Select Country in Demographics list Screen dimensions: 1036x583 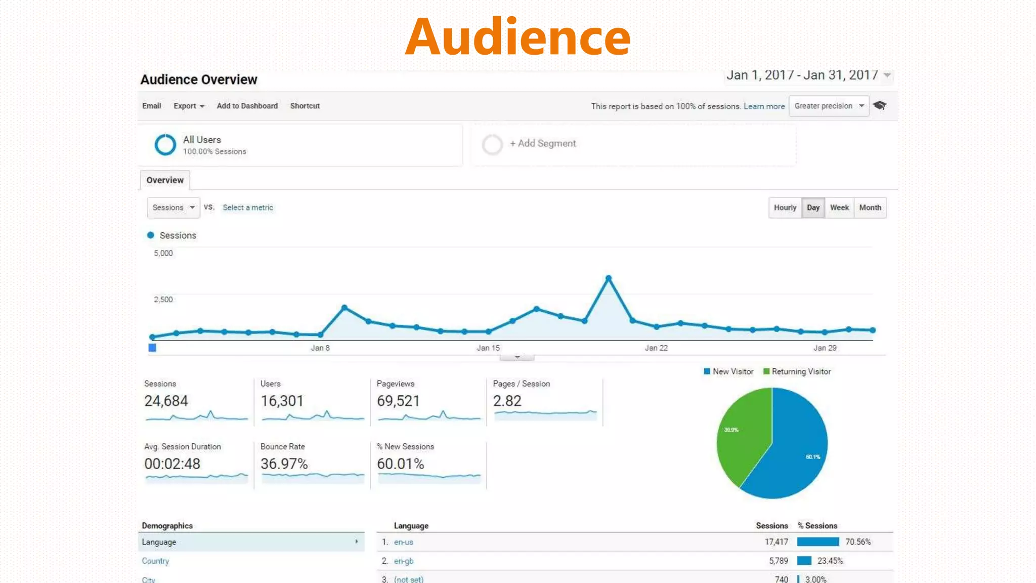[155, 561]
